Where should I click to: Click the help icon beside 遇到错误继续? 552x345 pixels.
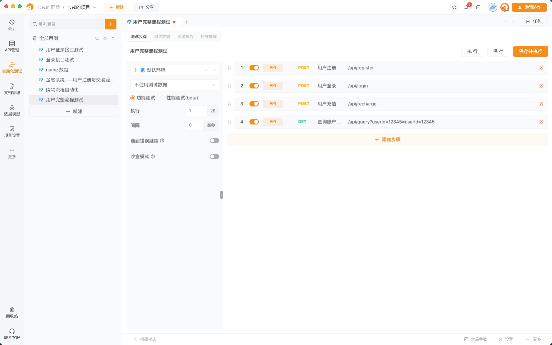162,140
